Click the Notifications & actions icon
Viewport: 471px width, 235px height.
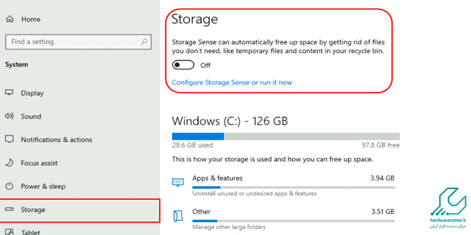pos(9,140)
